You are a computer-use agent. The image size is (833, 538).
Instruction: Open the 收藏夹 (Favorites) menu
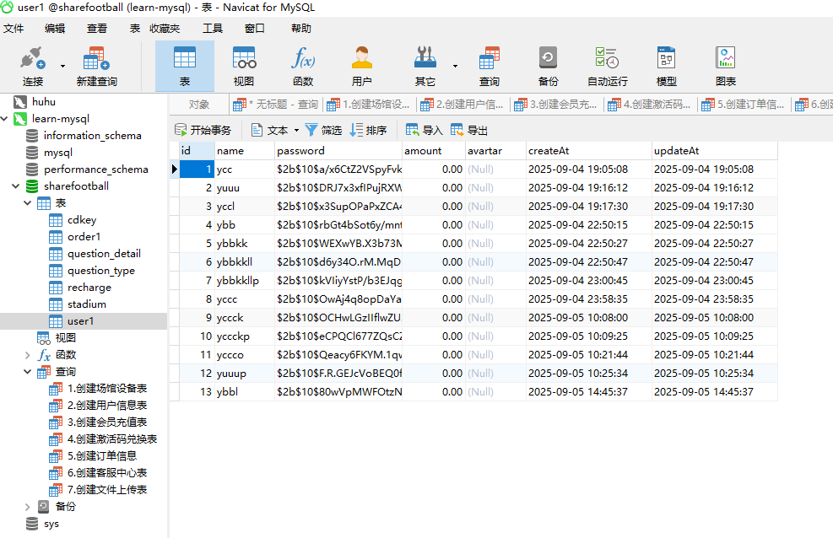pyautogui.click(x=165, y=28)
